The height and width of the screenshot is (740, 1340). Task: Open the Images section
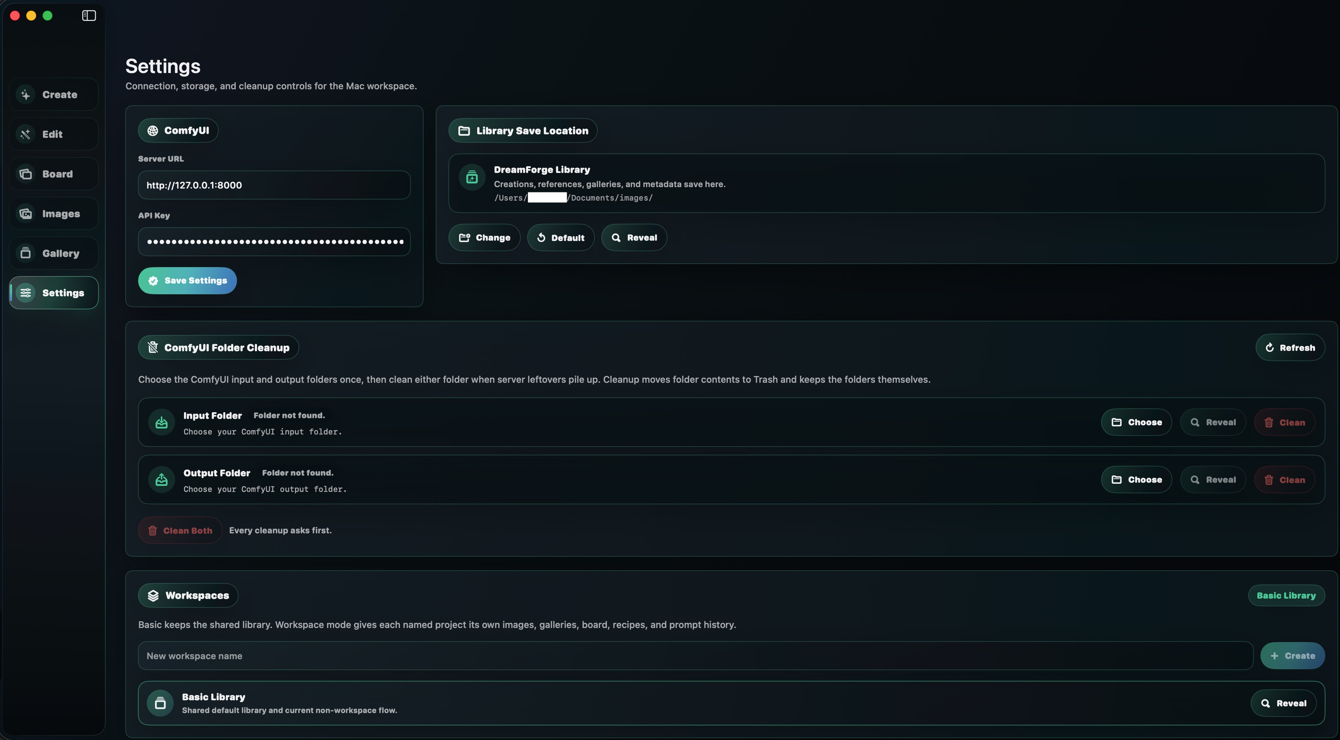(x=54, y=214)
